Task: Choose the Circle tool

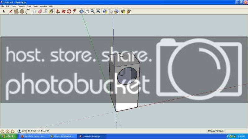Action: click(x=22, y=11)
